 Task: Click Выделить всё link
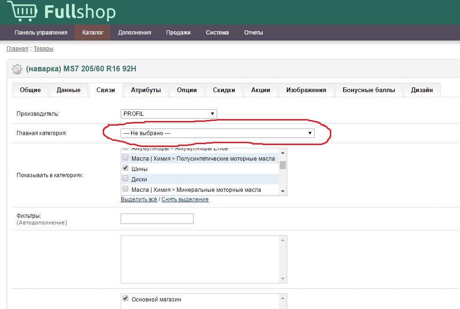click(x=139, y=199)
